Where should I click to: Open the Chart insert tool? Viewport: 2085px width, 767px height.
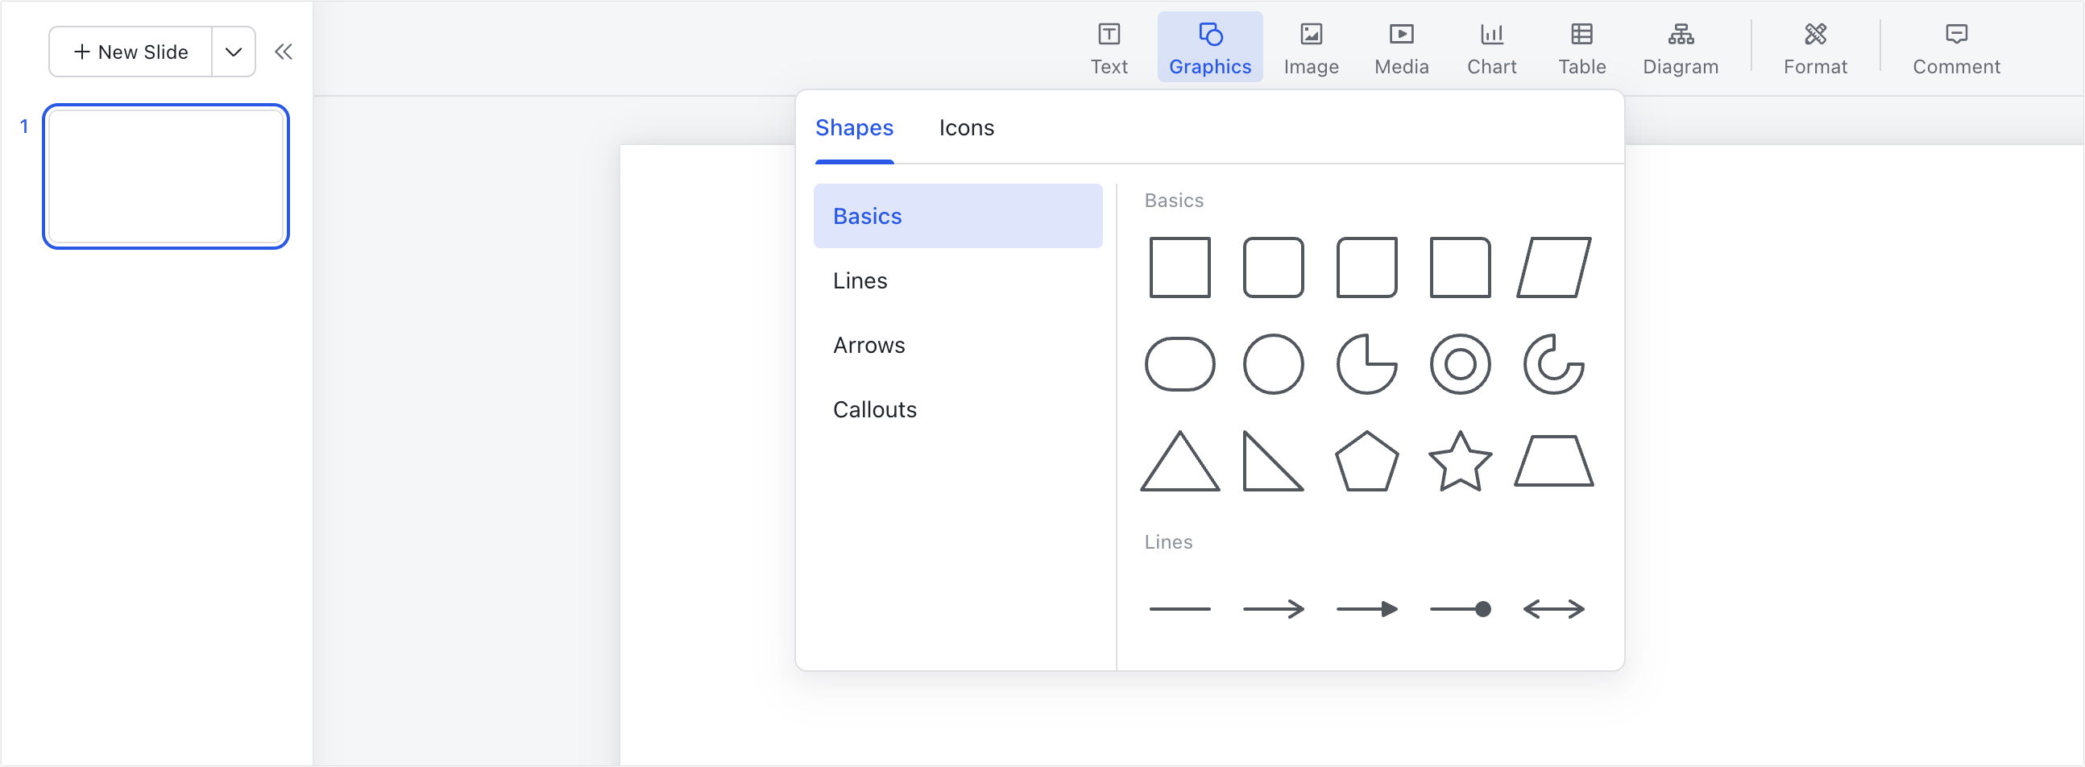click(x=1491, y=48)
